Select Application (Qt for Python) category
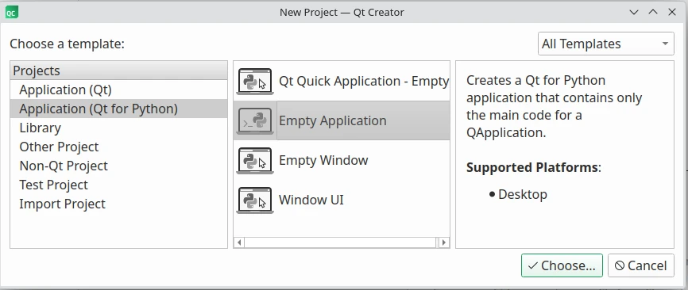 tap(118, 109)
